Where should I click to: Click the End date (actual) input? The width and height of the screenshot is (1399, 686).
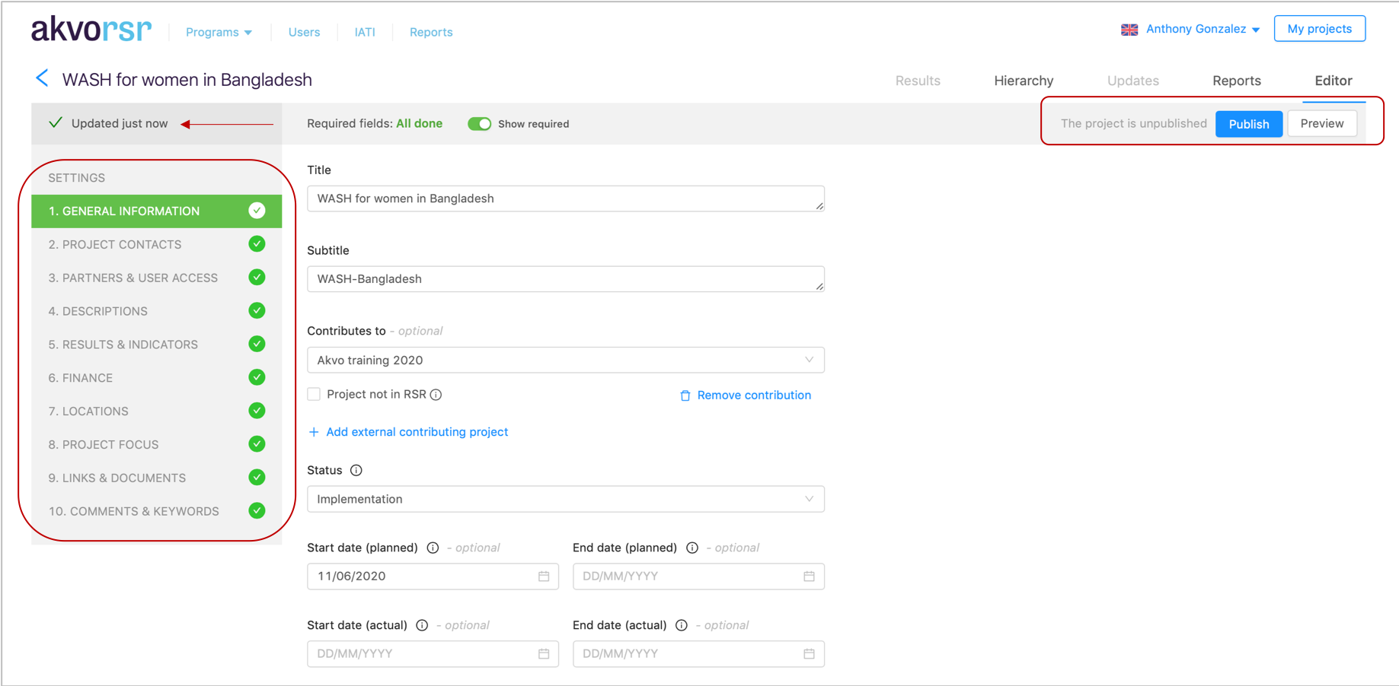pos(698,654)
